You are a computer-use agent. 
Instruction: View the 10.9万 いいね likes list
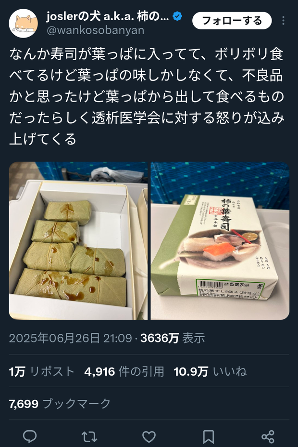click(x=210, y=371)
